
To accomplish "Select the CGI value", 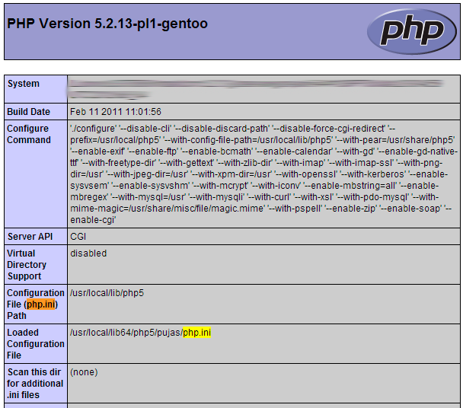I will click(x=78, y=237).
